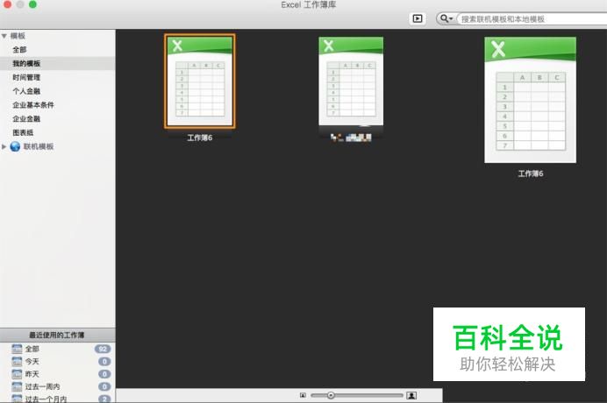Open 企业金融 template category
Image resolution: width=607 pixels, height=403 pixels.
click(26, 119)
